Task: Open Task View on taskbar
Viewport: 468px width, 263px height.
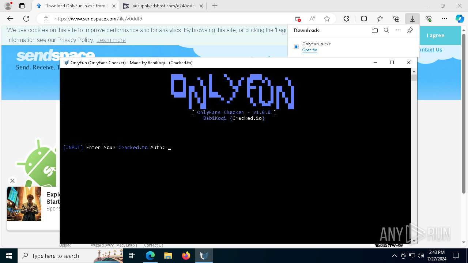Action: click(x=132, y=256)
